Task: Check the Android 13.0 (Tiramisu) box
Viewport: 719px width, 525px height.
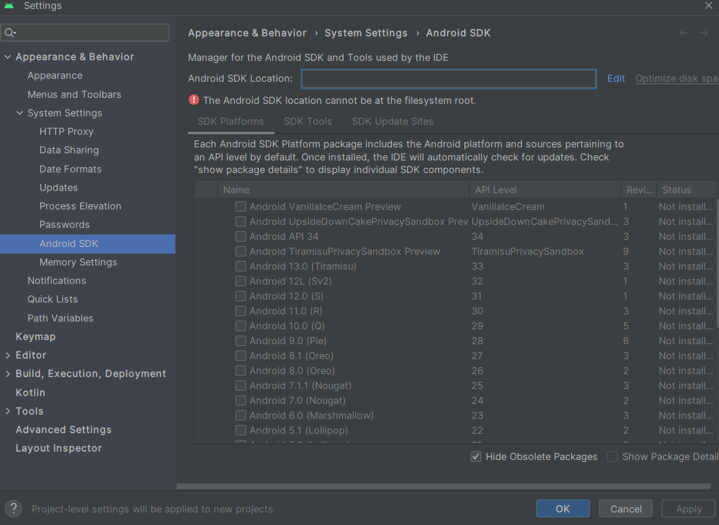Action: tap(240, 266)
